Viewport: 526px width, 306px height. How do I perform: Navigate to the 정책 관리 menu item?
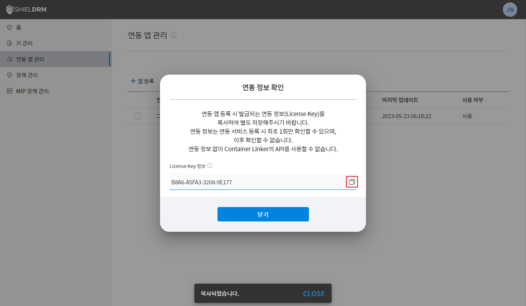pyautogui.click(x=24, y=75)
